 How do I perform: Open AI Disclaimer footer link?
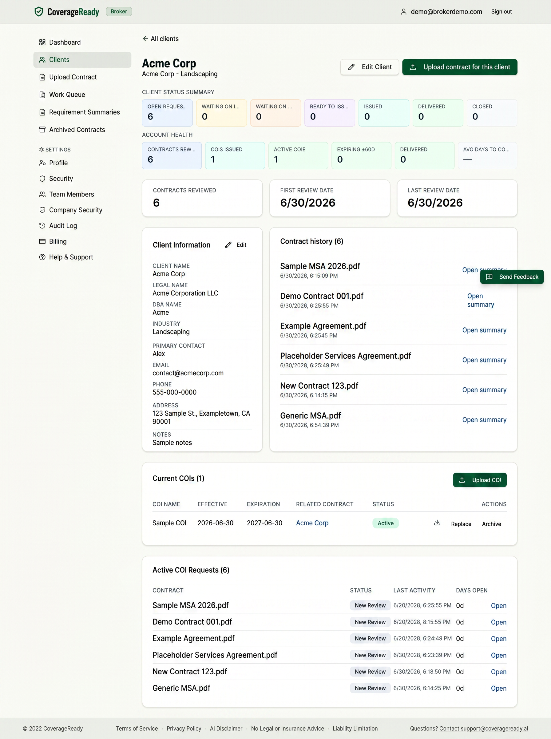(x=226, y=729)
